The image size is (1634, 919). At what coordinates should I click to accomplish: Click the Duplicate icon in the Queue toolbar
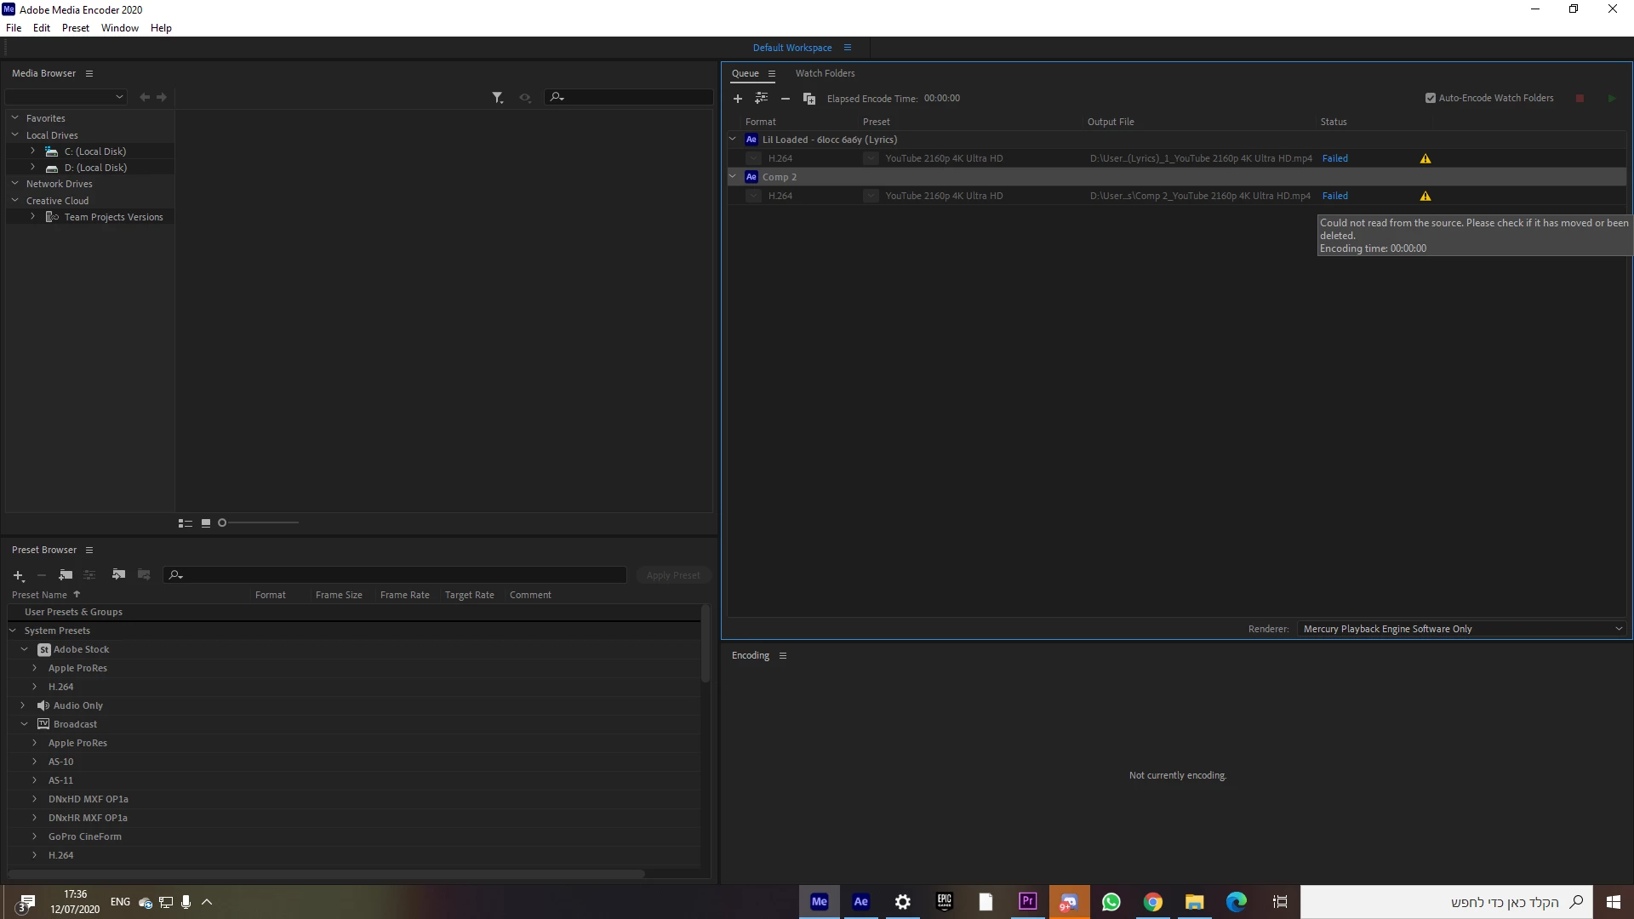point(809,99)
